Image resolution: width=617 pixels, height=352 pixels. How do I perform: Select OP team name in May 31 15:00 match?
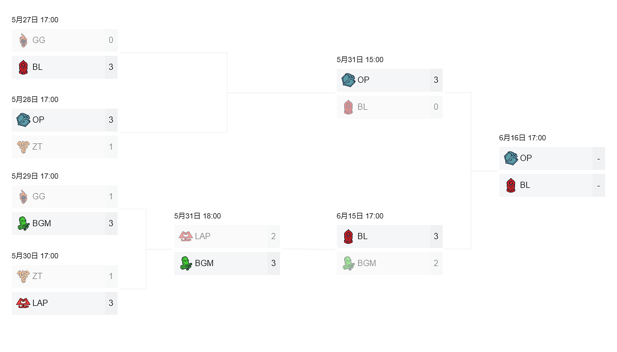[x=363, y=80]
